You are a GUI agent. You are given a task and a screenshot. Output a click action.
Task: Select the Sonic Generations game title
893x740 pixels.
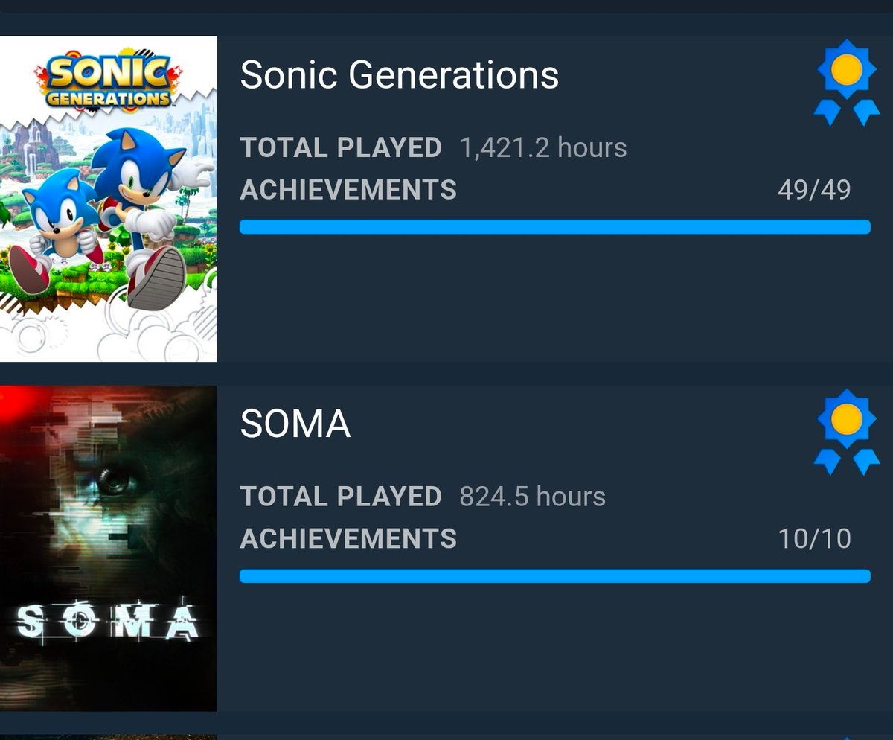(x=400, y=74)
